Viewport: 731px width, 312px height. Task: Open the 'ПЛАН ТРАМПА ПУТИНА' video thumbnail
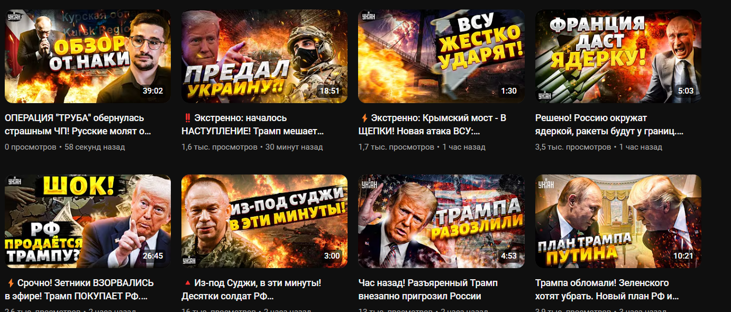tap(618, 222)
